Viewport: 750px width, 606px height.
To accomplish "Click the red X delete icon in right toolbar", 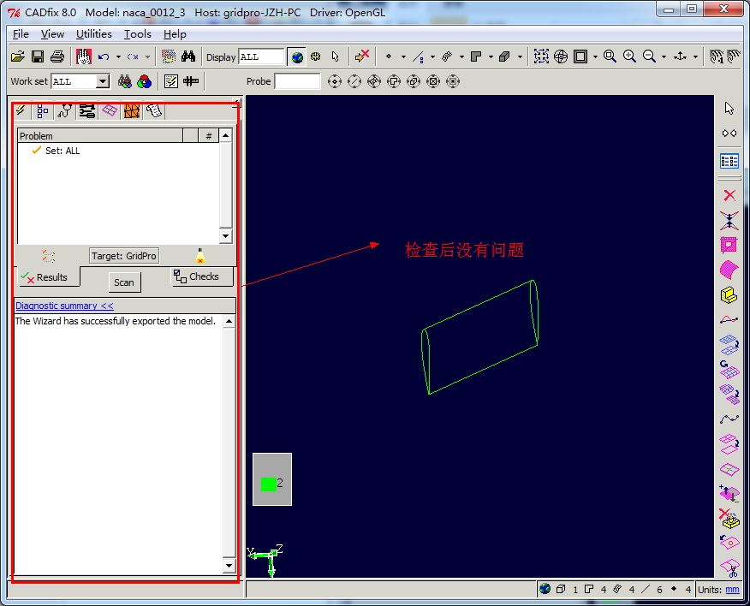I will click(x=729, y=195).
